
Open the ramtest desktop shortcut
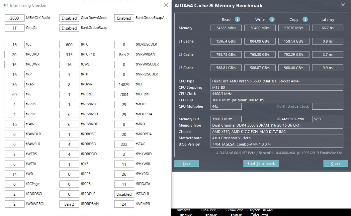(186, 212)
